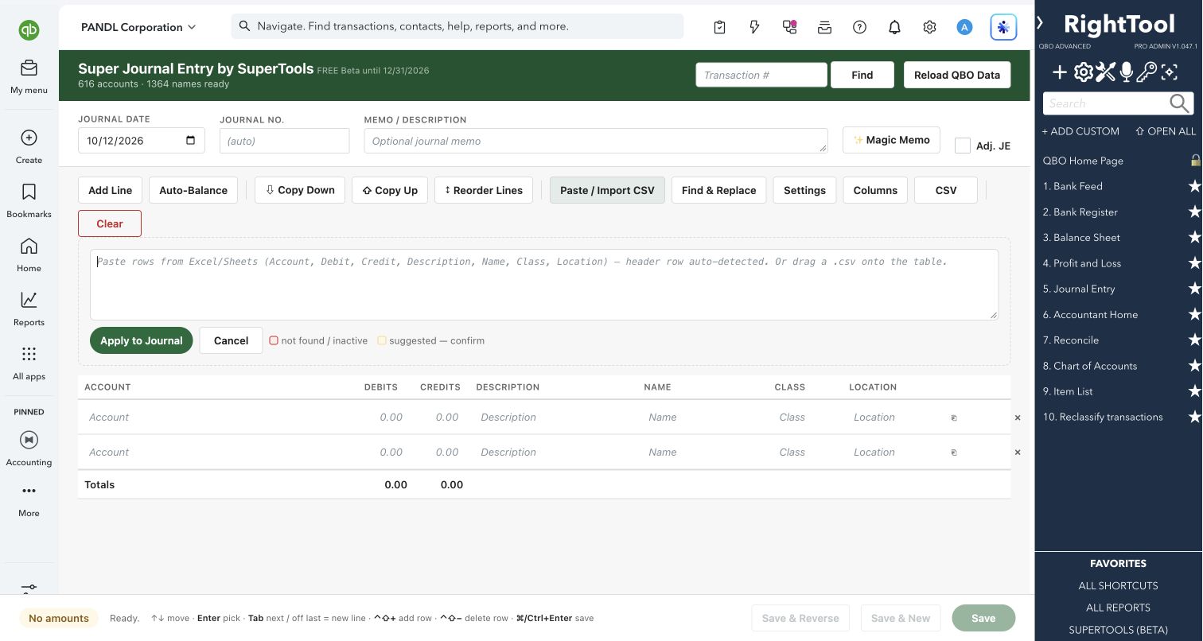
Task: Open the first row Account field
Action: (x=219, y=417)
